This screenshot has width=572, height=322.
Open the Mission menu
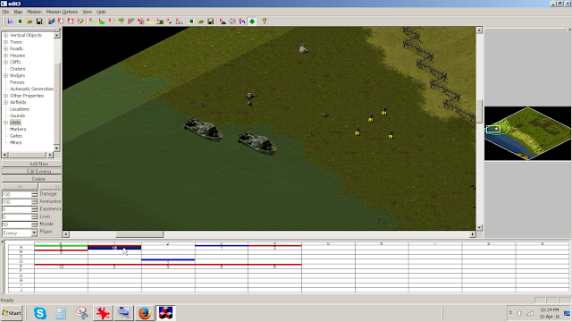click(x=34, y=12)
